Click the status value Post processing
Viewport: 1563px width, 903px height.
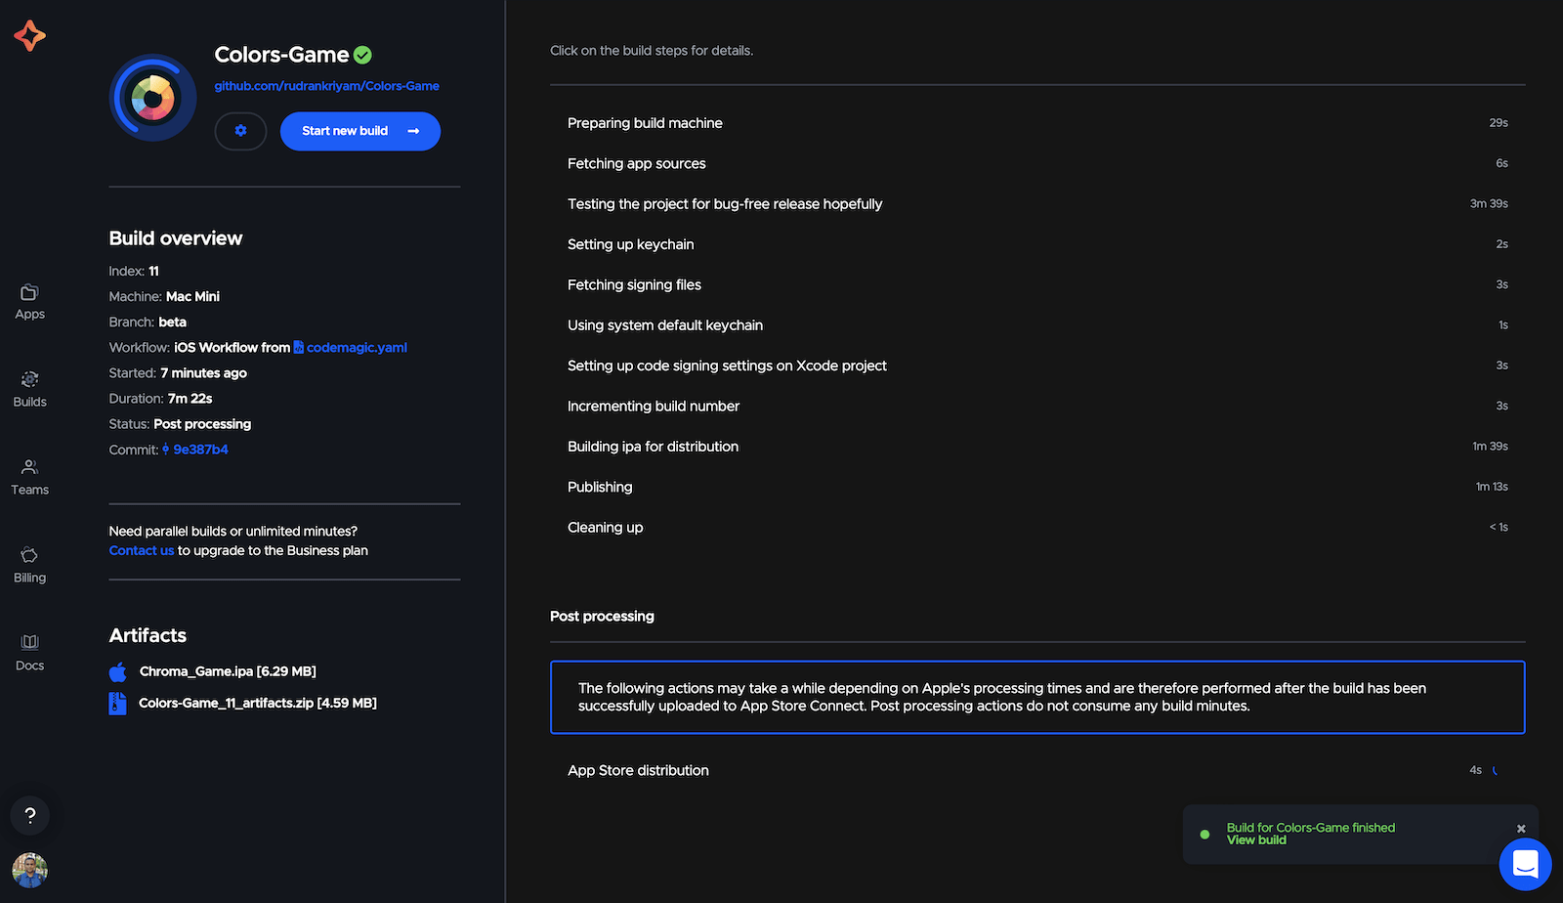tap(202, 424)
